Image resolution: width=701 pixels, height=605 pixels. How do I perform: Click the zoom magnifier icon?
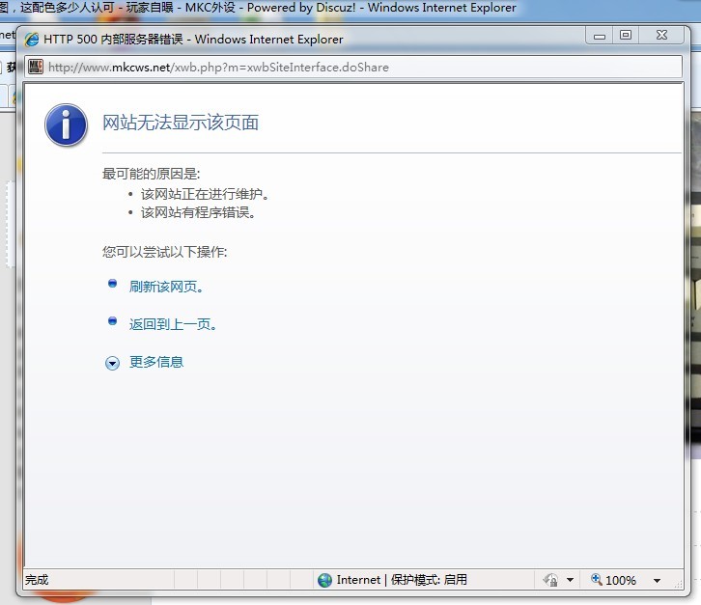597,580
